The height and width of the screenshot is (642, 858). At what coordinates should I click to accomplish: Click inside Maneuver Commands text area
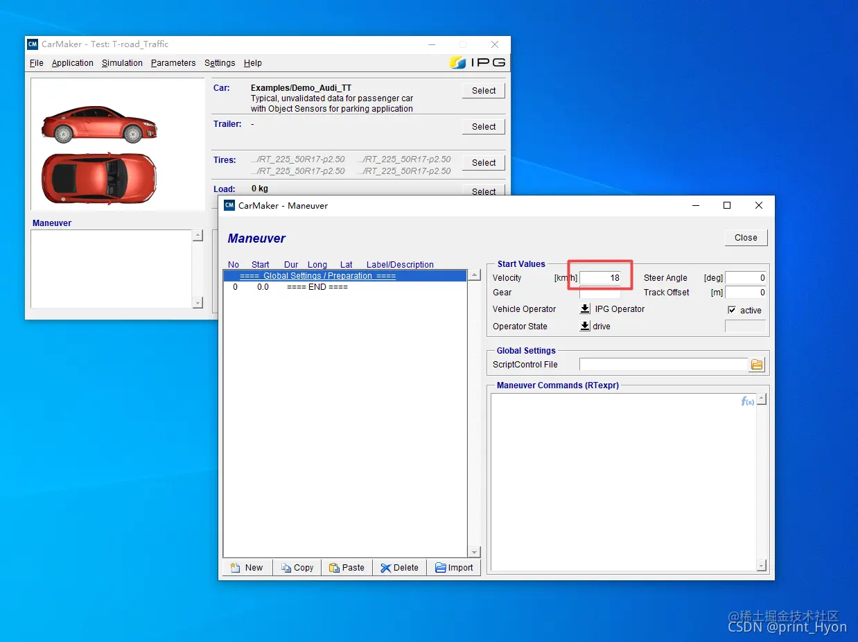coord(623,482)
